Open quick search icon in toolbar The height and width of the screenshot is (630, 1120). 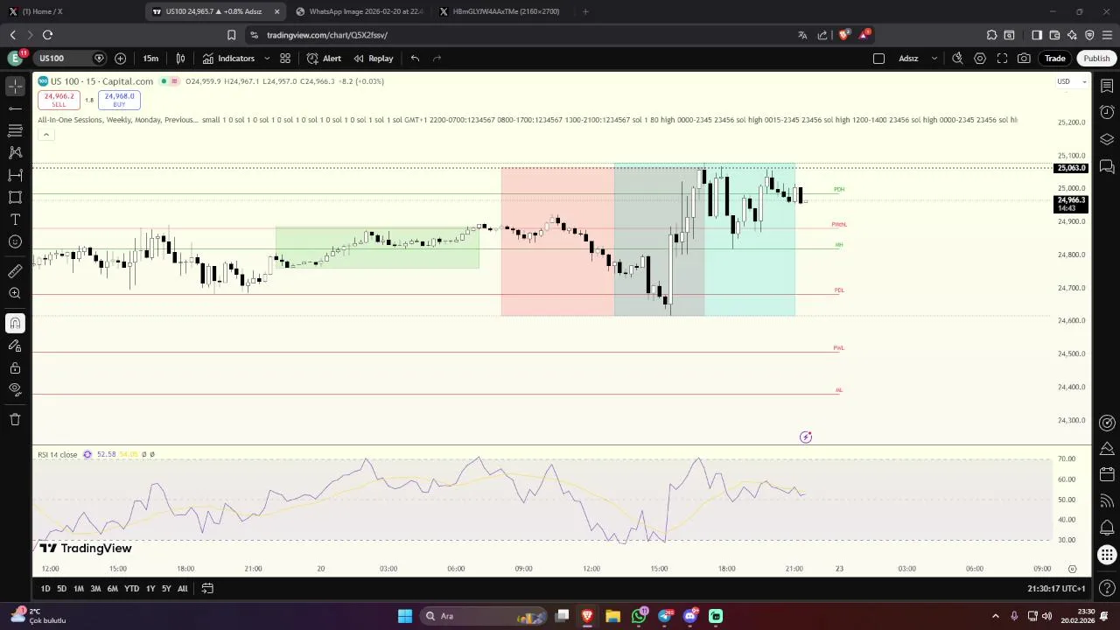[x=957, y=59]
